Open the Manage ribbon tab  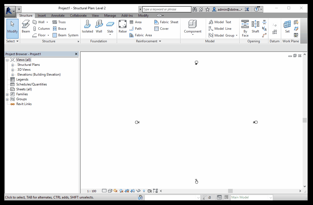pyautogui.click(x=110, y=16)
